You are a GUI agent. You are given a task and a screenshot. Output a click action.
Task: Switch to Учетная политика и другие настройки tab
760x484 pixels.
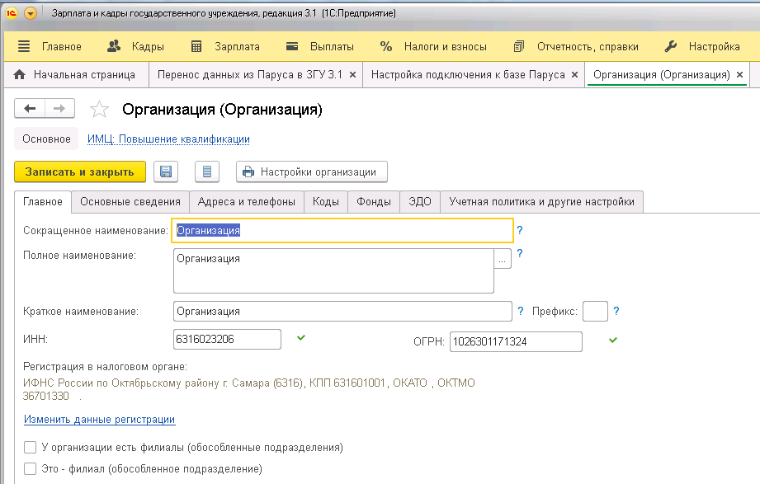[x=541, y=202]
